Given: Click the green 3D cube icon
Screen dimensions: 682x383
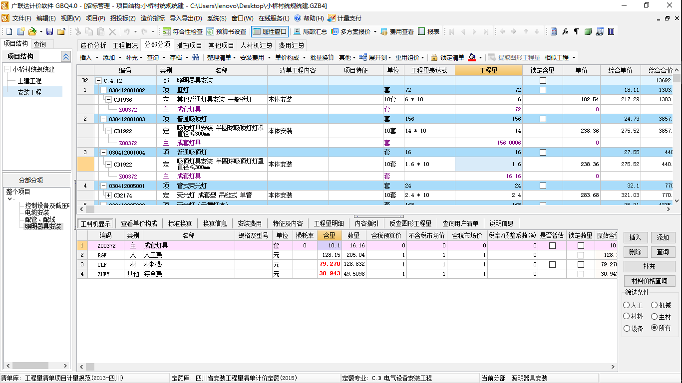Looking at the screenshot, I should [588, 31].
